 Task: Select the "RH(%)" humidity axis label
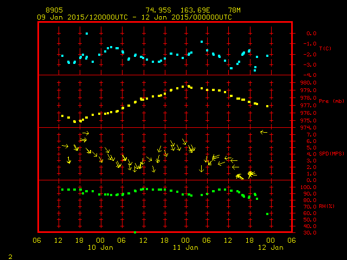coord(326,206)
